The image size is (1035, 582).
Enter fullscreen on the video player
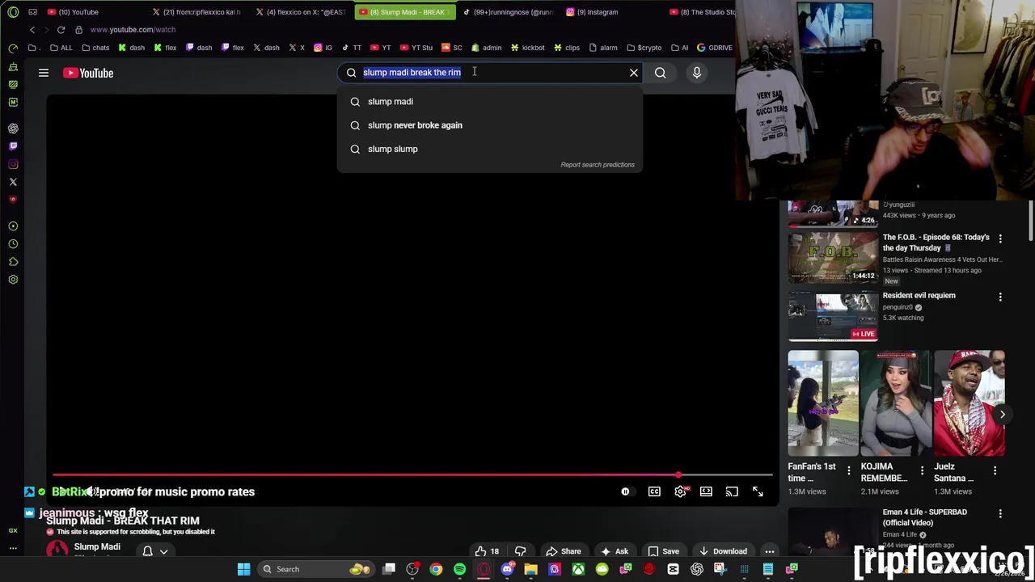(x=758, y=491)
